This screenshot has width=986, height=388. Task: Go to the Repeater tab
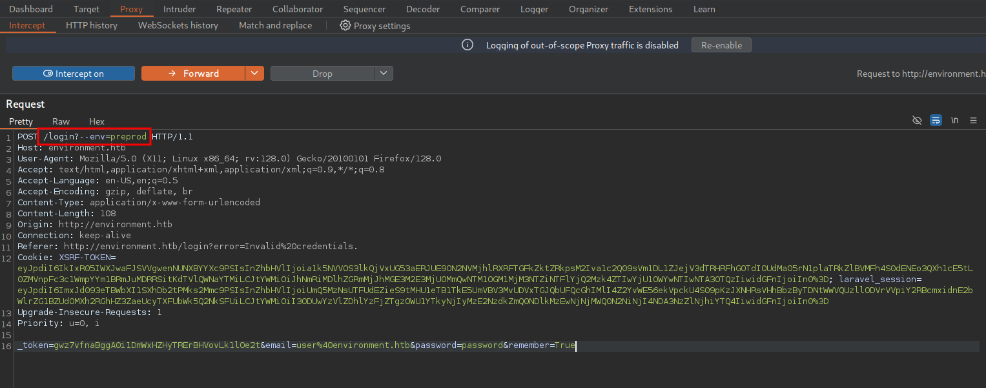tap(234, 9)
